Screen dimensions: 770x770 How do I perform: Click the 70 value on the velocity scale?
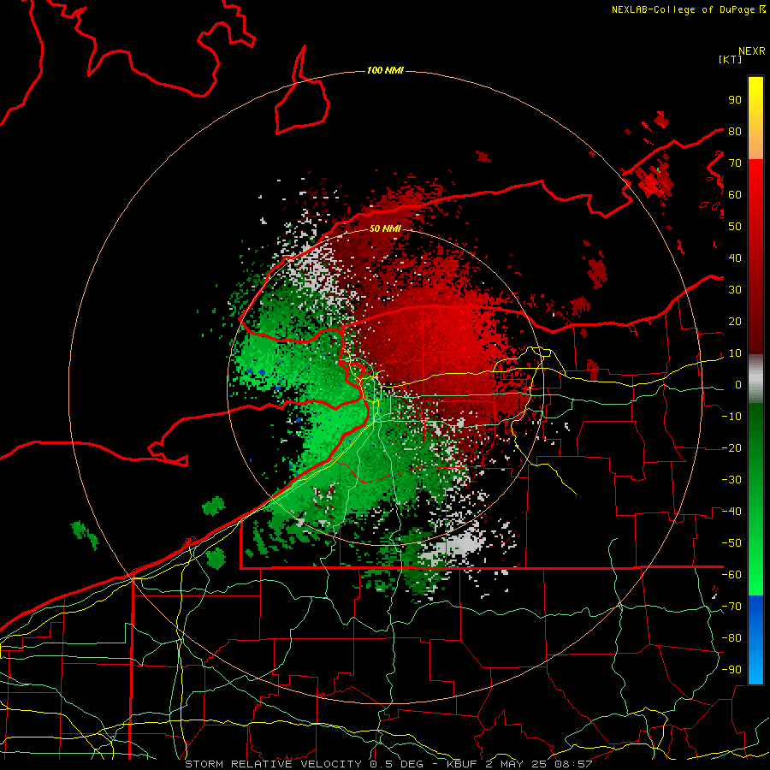click(x=735, y=163)
